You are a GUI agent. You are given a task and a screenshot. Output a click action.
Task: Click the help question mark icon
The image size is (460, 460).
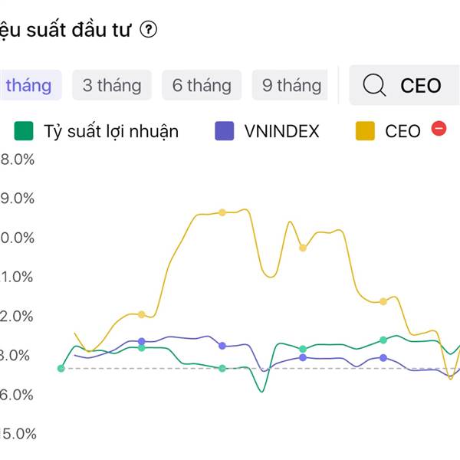tap(149, 30)
